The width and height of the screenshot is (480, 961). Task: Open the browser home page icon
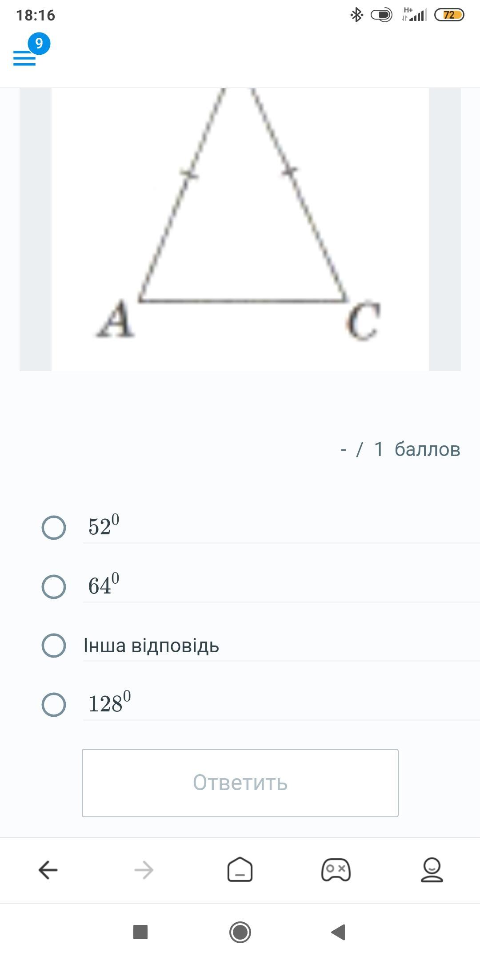(240, 870)
